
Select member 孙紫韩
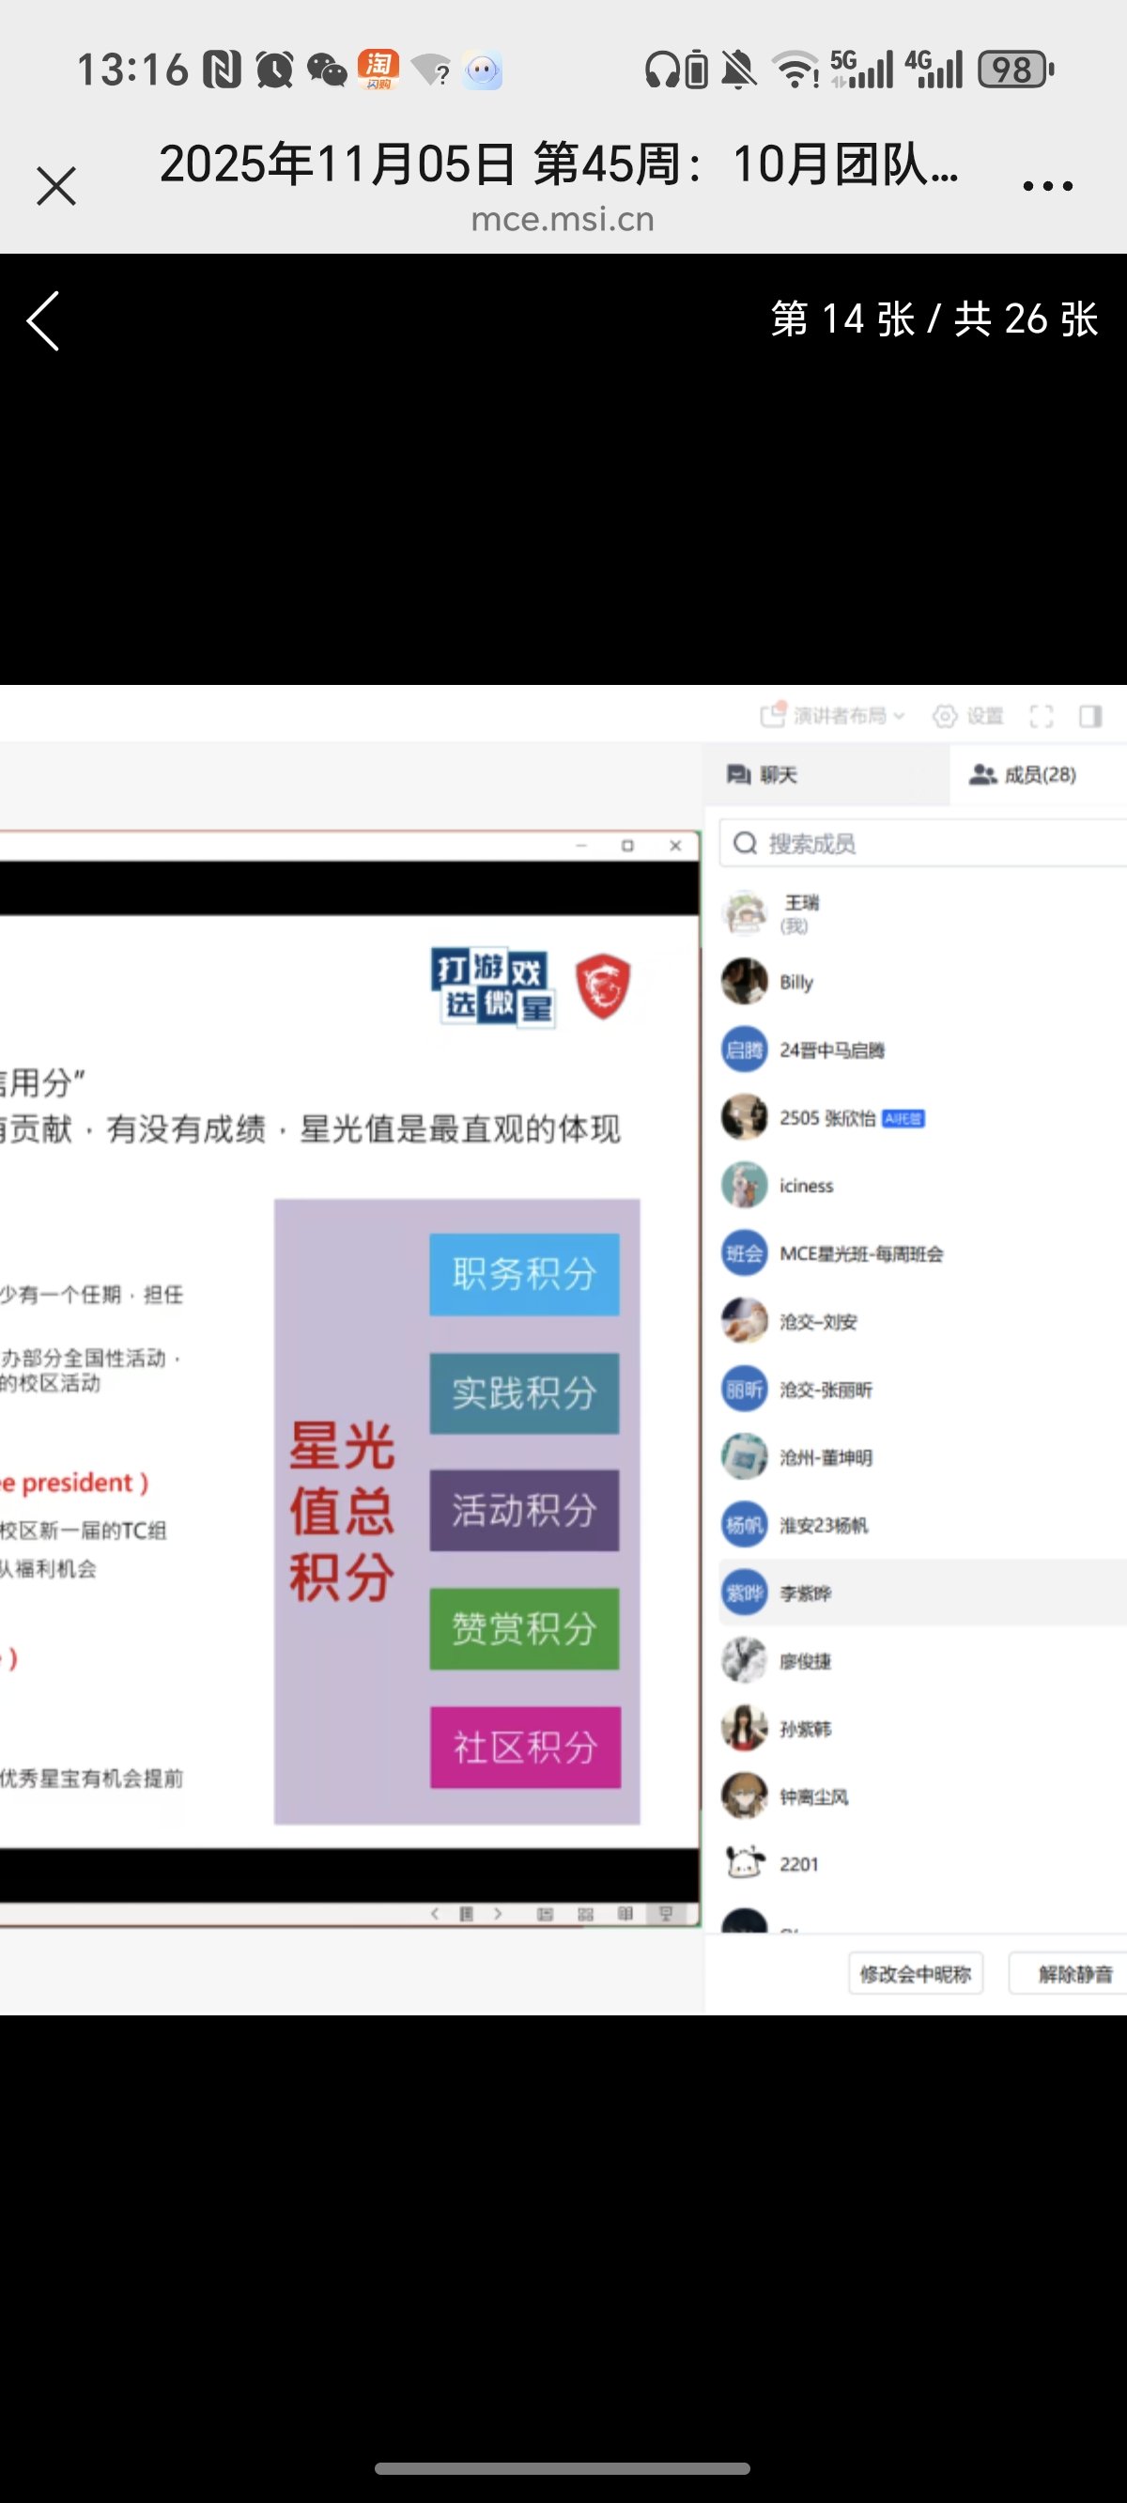(923, 1729)
